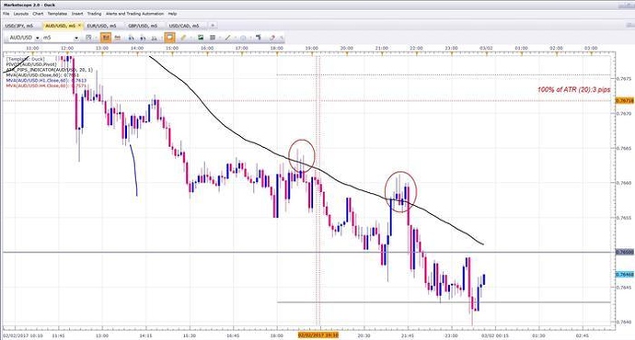635x340 pixels.
Task: Click the first blue chart-tool icon after bar mode
Action: coord(132,38)
